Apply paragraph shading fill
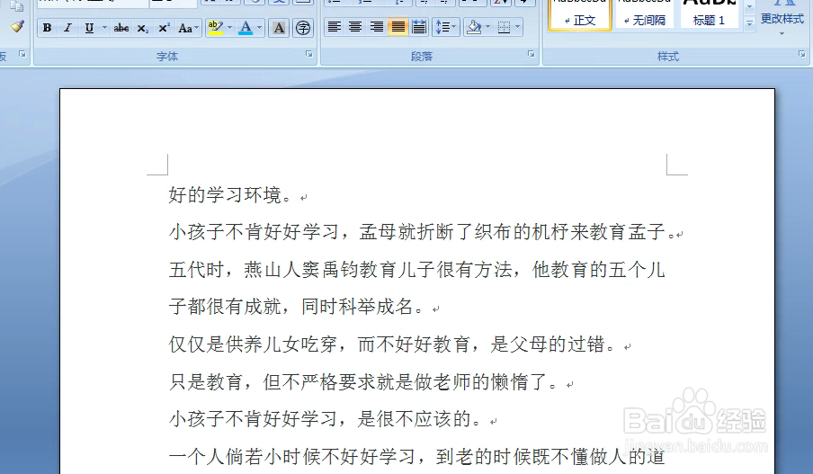This screenshot has height=474, width=813. tap(473, 27)
